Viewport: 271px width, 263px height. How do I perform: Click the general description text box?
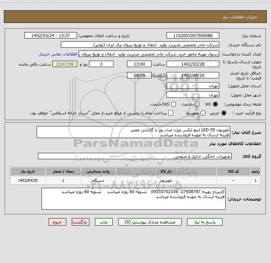[133, 132]
